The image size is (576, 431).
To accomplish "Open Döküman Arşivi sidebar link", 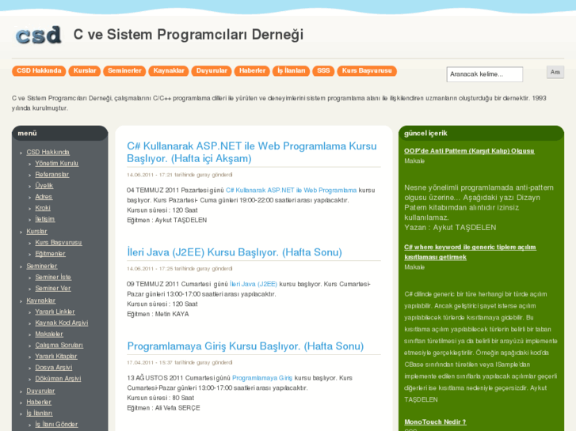I will [58, 379].
